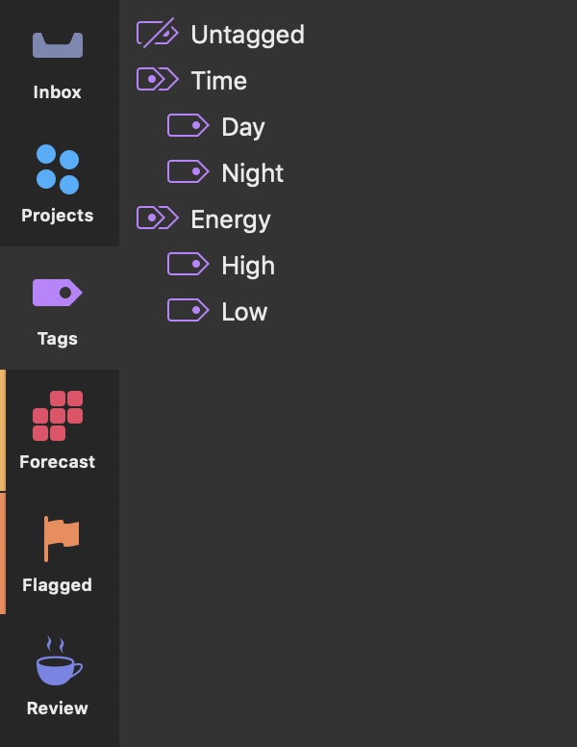
Task: Select the Night tag
Action: point(348,172)
